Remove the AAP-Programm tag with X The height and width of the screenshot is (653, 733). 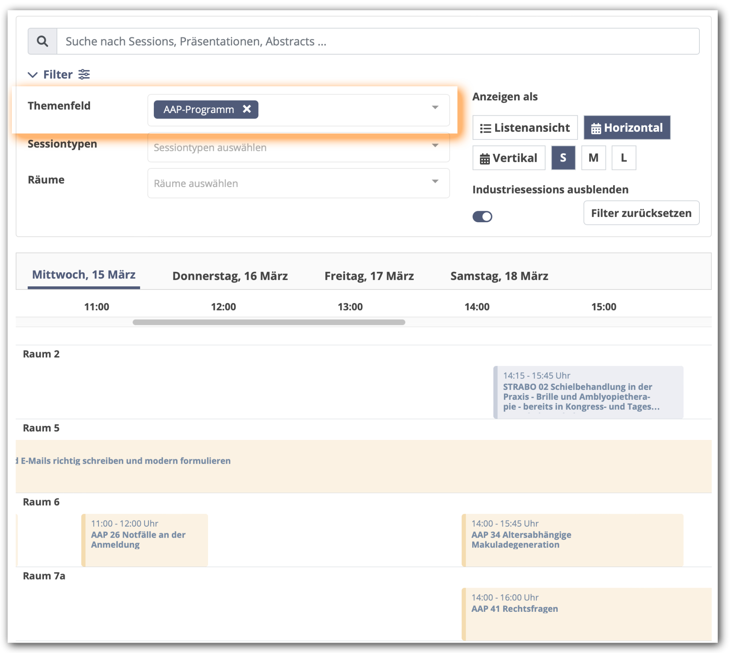tap(247, 109)
